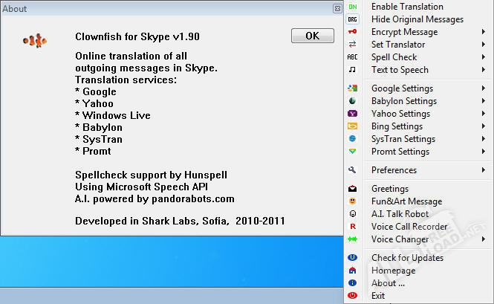Expand the Preferences submenu arrow
Image resolution: width=494 pixels, height=304 pixels.
[484, 170]
